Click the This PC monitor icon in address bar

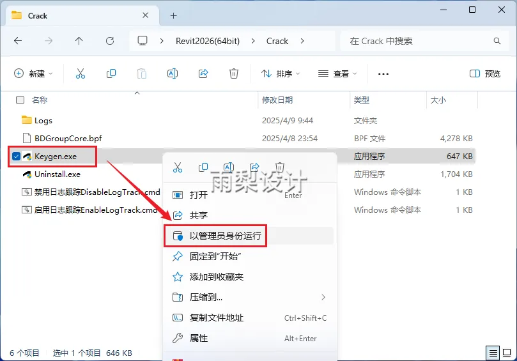pyautogui.click(x=143, y=40)
